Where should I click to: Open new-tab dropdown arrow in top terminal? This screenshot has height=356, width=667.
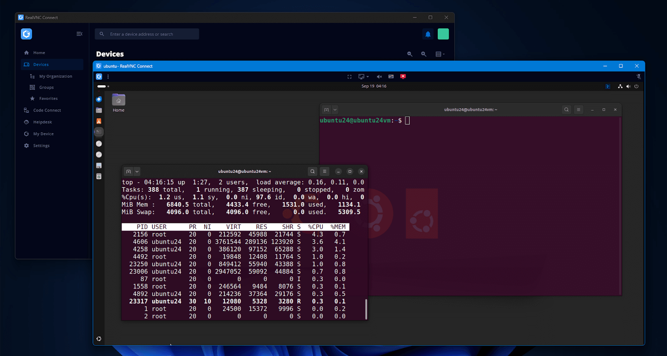(x=137, y=171)
